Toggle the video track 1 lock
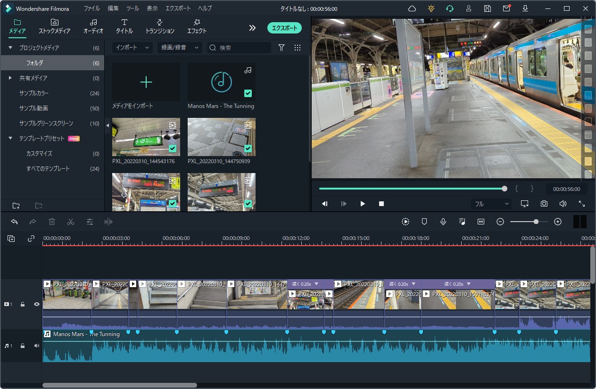The image size is (596, 389). [x=23, y=304]
